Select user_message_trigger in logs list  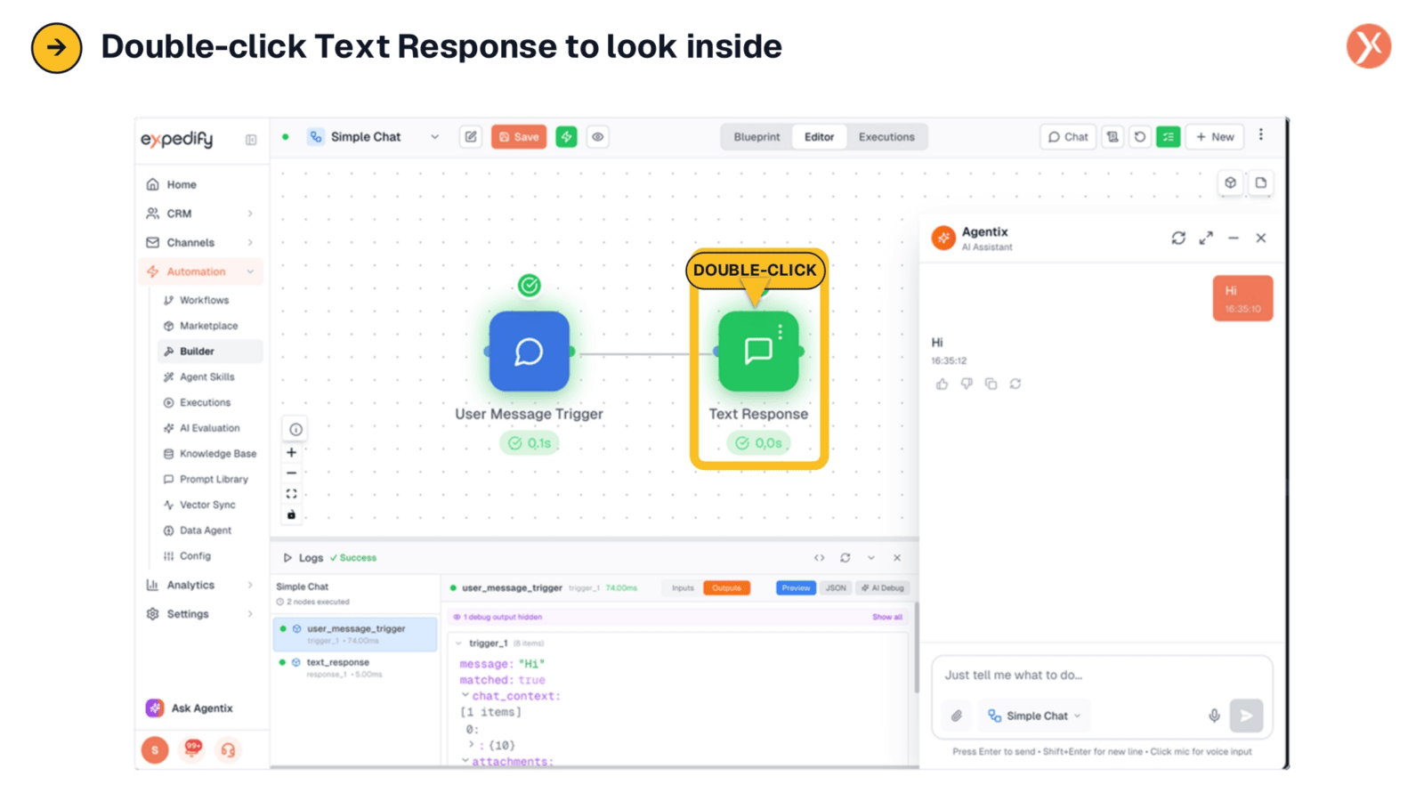tap(355, 634)
